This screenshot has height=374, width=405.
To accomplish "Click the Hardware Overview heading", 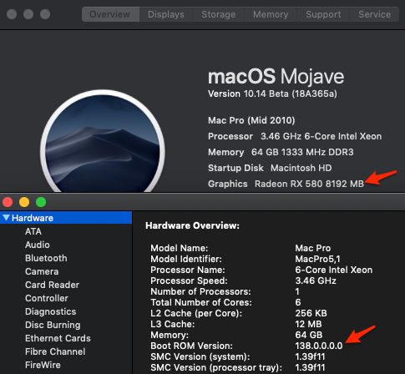I will click(x=192, y=225).
